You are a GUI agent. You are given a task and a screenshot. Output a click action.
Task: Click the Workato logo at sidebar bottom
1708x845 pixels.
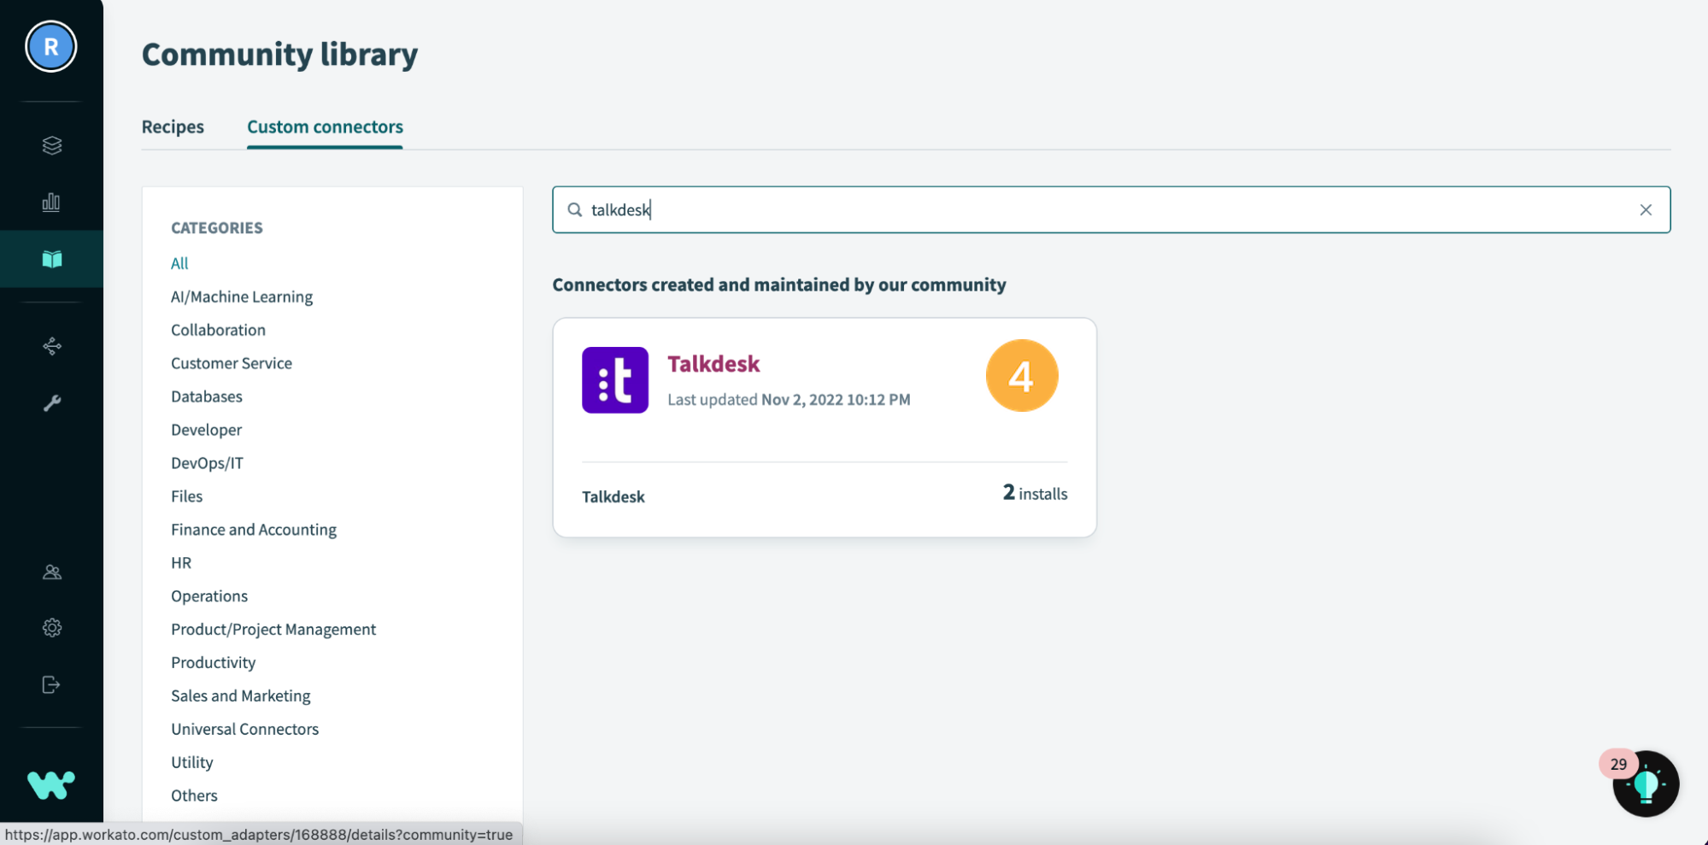coord(51,784)
